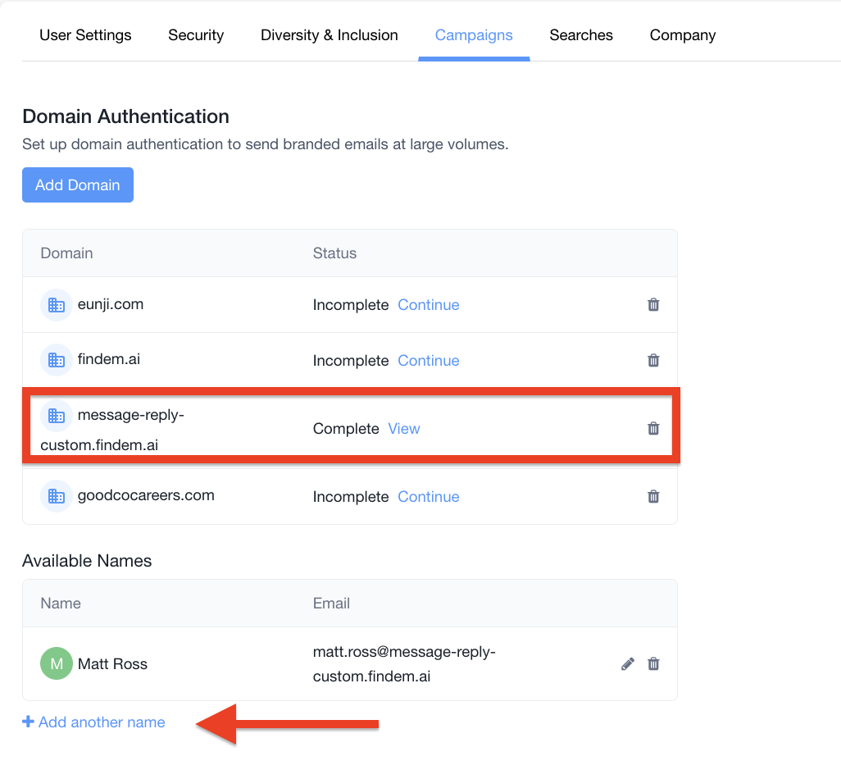Go to Diversity & Inclusion tab
Image resolution: width=841 pixels, height=779 pixels.
(330, 35)
